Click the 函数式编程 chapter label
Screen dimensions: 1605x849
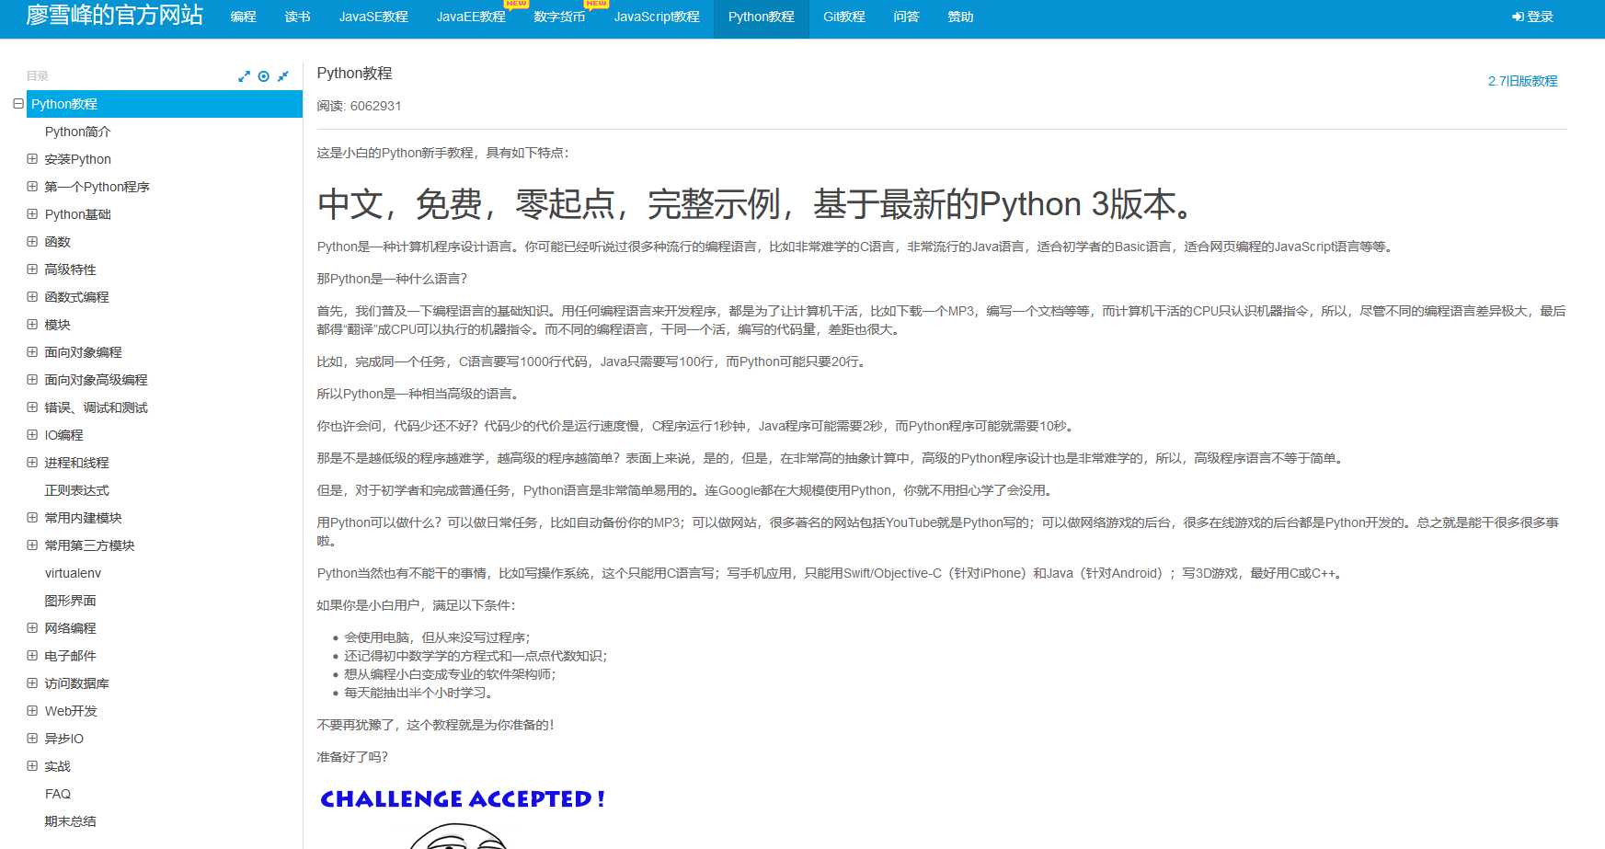coord(77,297)
